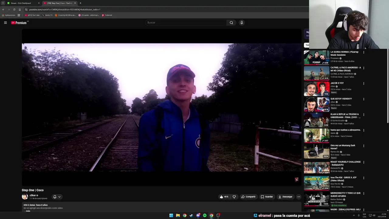Open Aplicaciones bookmarks shortcut
Image resolution: width=389 pixels, height=219 pixels.
pyautogui.click(x=9, y=15)
